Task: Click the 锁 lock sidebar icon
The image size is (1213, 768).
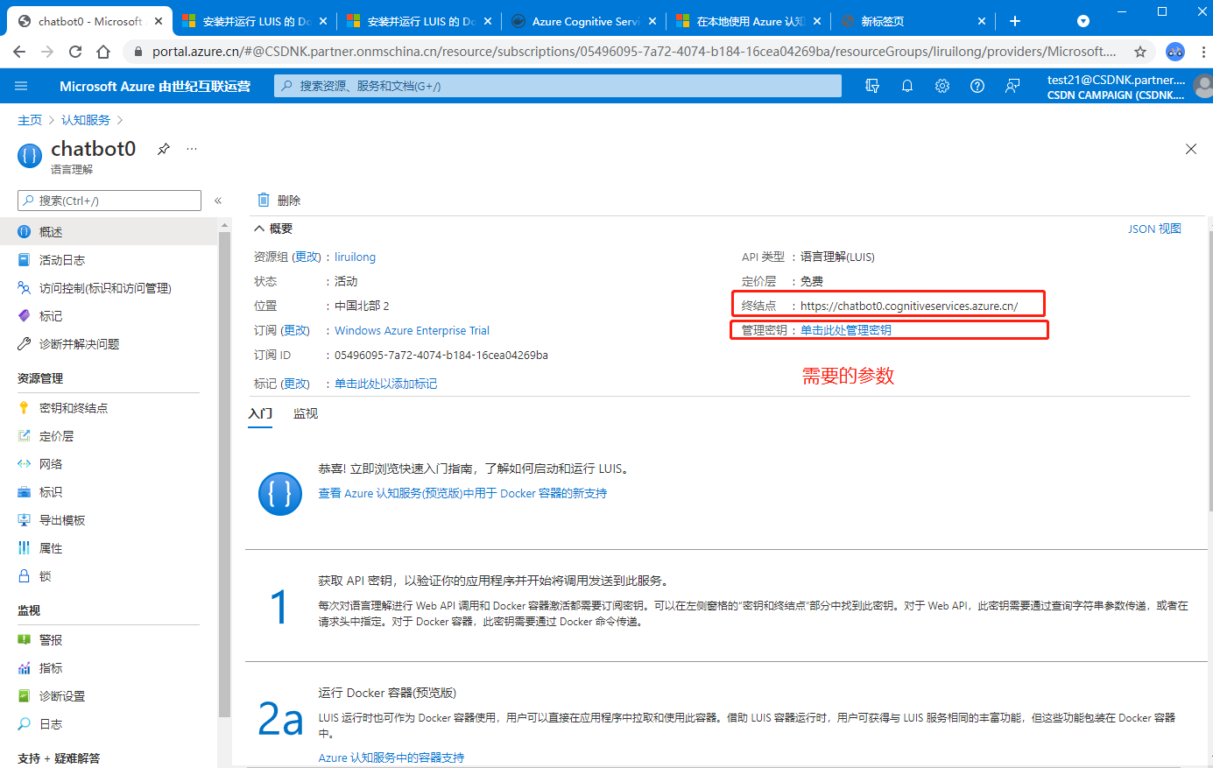Action: [x=25, y=576]
